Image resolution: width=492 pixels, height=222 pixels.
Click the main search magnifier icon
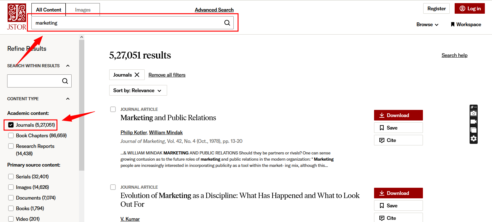point(227,23)
